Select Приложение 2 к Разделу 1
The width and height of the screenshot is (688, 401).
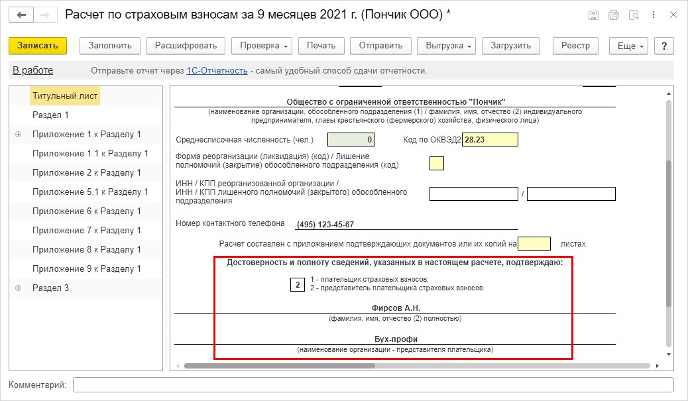[x=86, y=173]
